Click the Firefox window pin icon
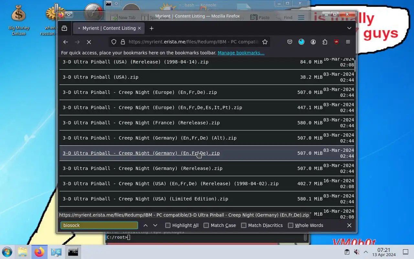The height and width of the screenshot is (259, 414). [69, 15]
